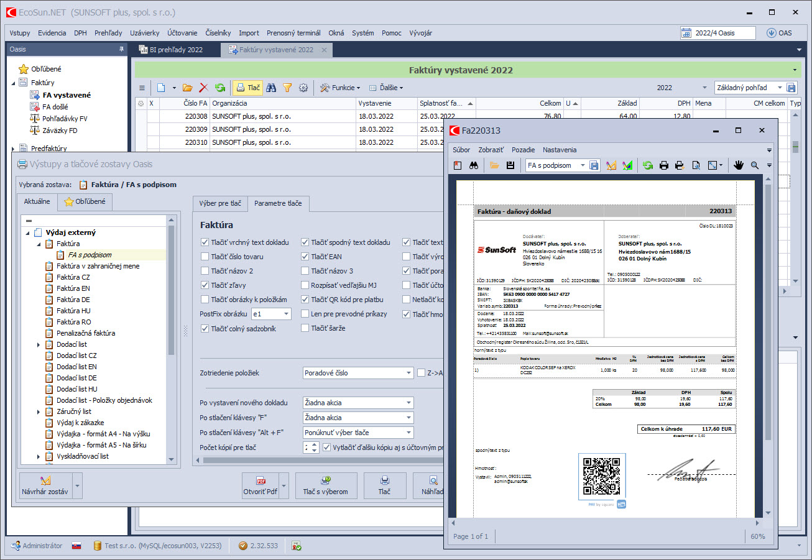Open the Zotriedenie položiek dropdown
812x560 pixels.
[x=408, y=373]
